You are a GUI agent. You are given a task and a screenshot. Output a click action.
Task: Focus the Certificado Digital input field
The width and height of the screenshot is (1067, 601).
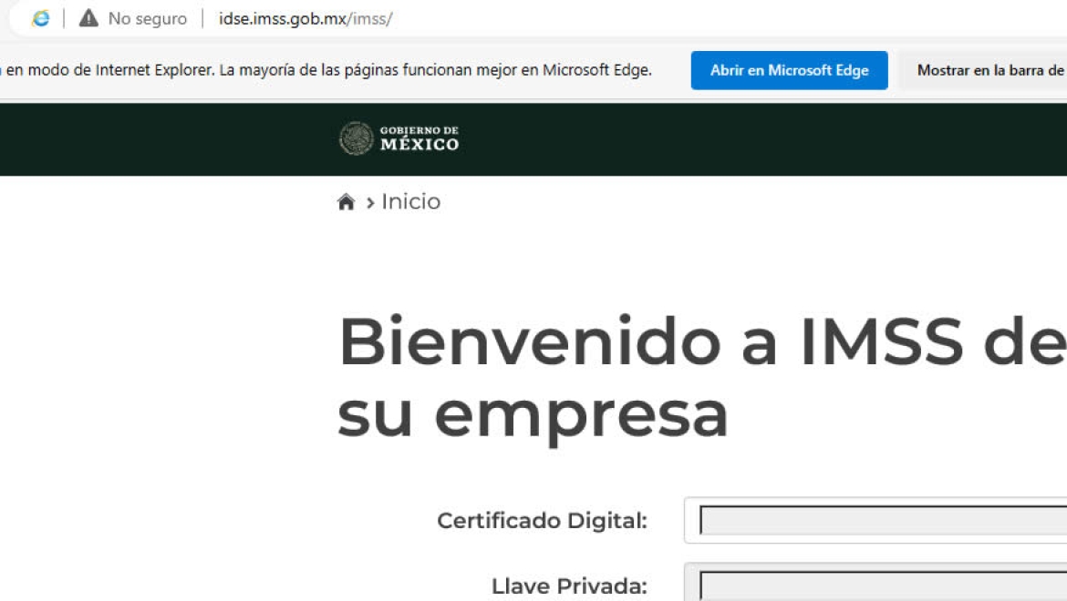coord(880,520)
